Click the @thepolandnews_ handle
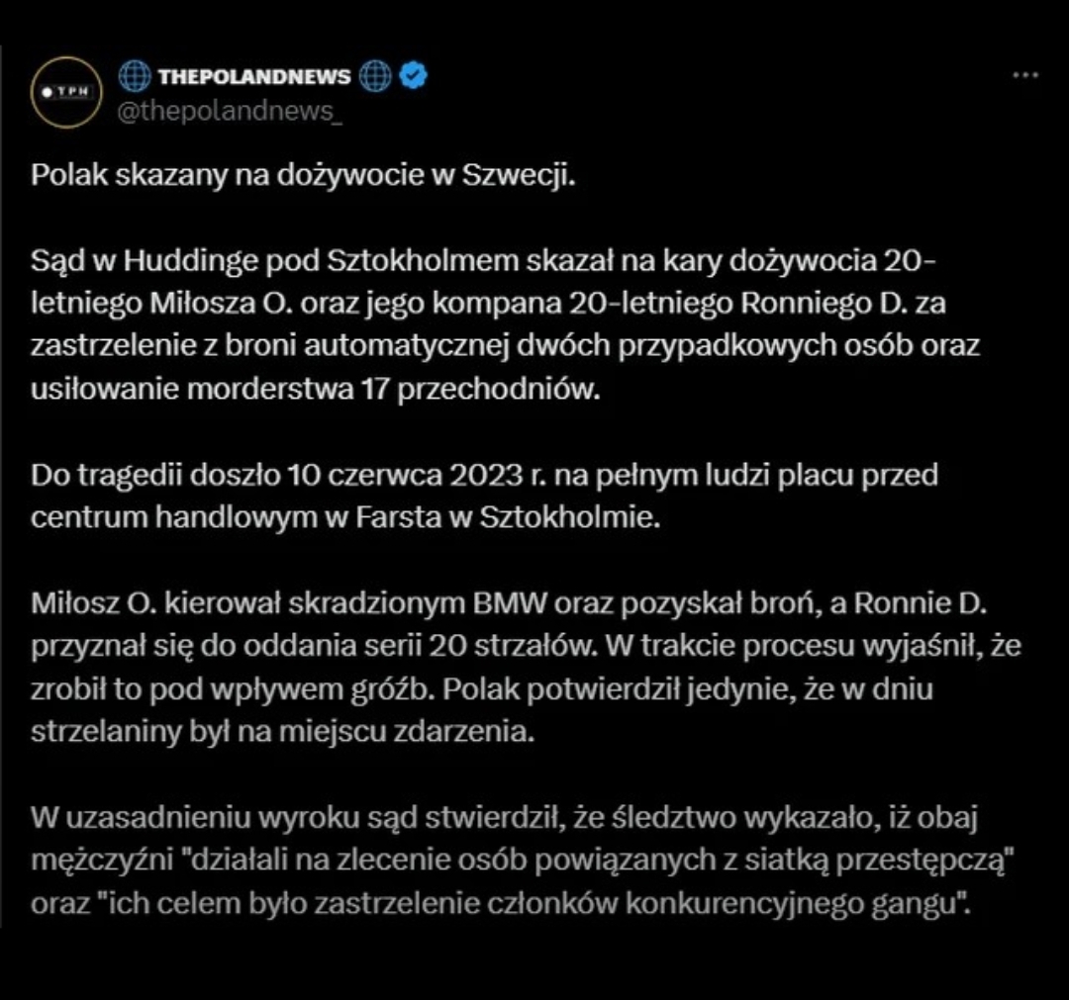This screenshot has width=1069, height=1000. (x=231, y=112)
